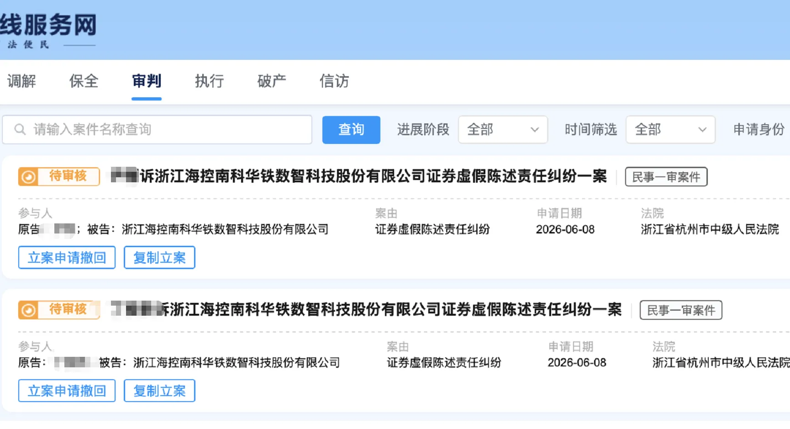Open the first case title about 证券虚假陈述责任纠纷
This screenshot has width=790, height=429.
point(359,176)
